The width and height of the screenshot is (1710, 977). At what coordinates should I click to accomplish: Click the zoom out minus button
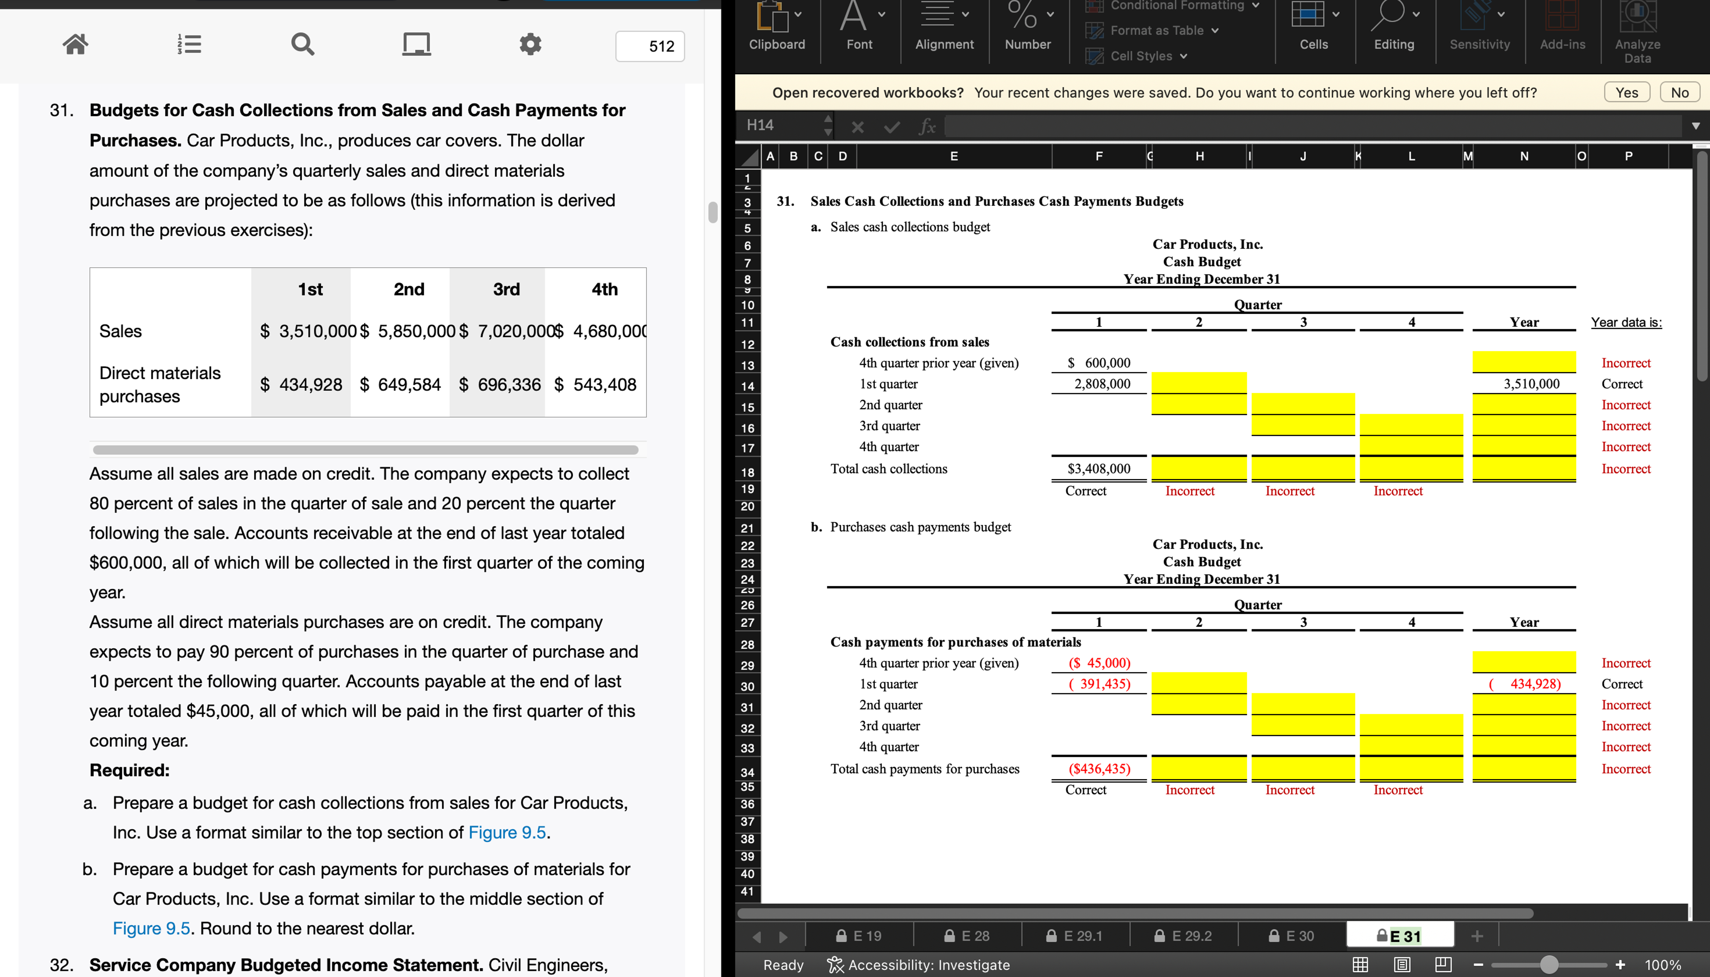click(x=1478, y=965)
